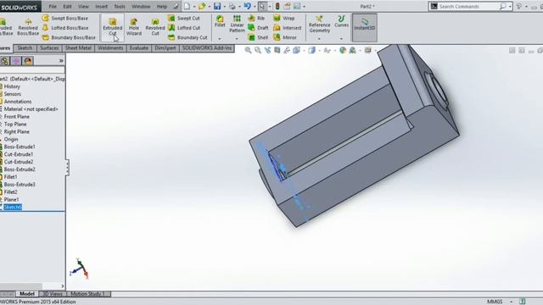Switch to the Sketch tab
Screen dimensions: 543x305
tap(25, 48)
